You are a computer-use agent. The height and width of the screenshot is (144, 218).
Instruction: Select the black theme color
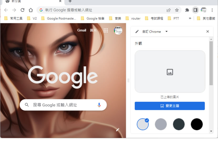coord(197,124)
